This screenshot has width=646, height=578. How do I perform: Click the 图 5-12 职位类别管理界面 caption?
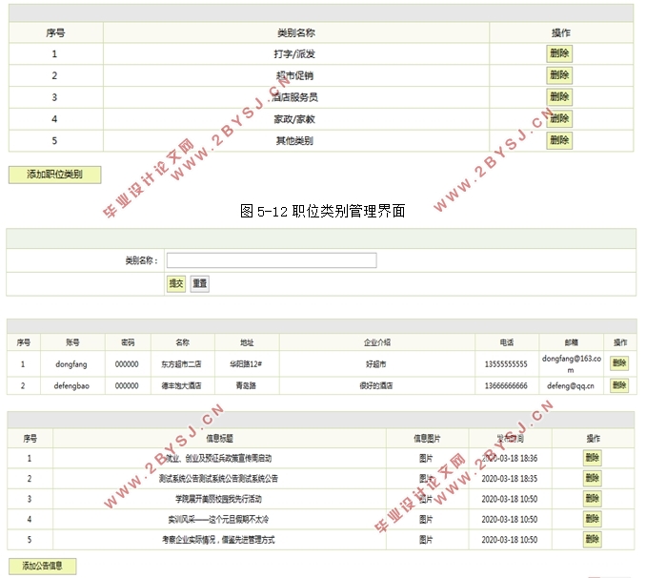[x=323, y=211]
